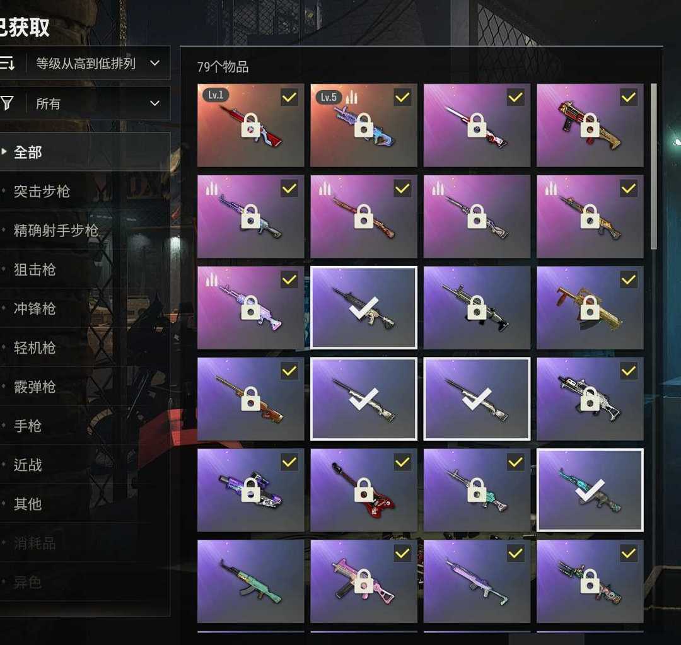Click the lock on the pink submachine gun skin
Image resolution: width=681 pixels, height=645 pixels.
tap(364, 581)
